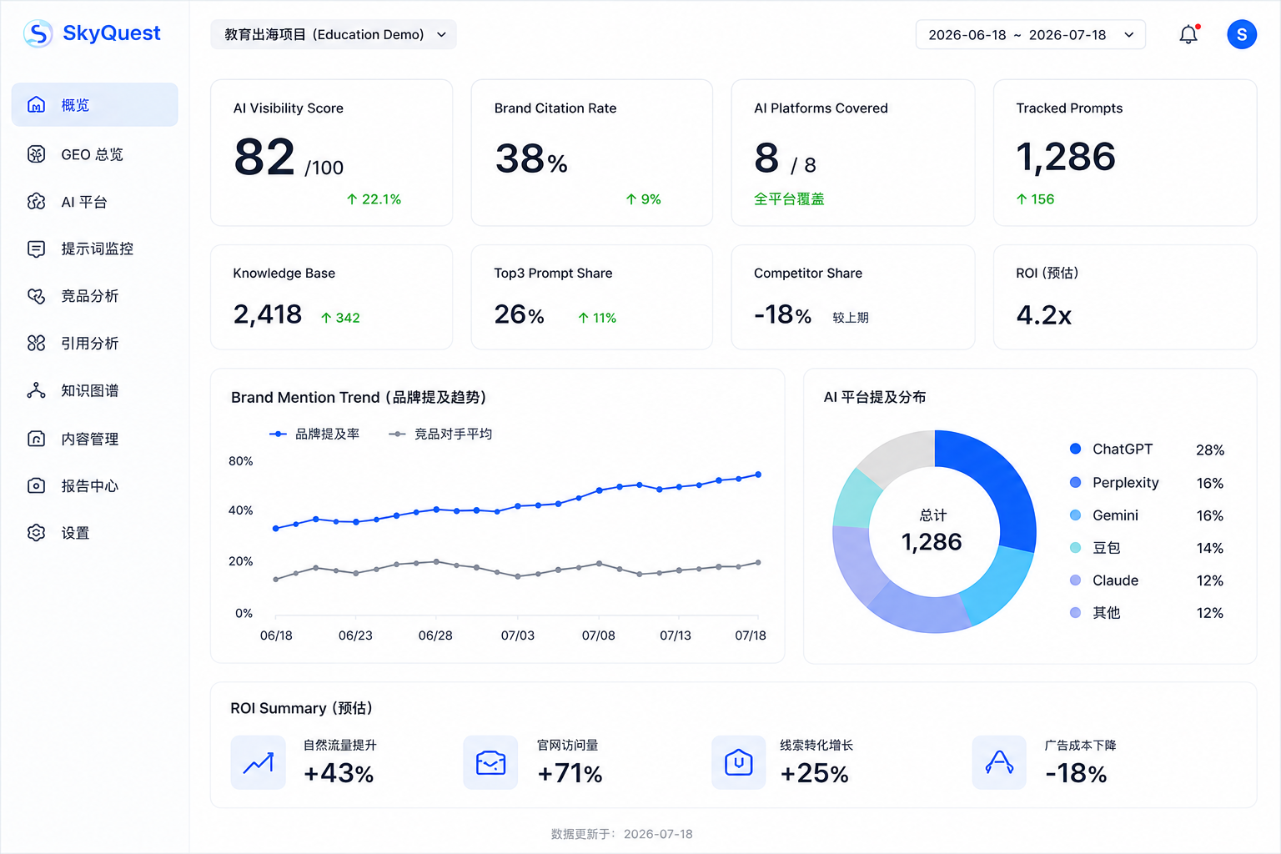Go to 概览 menu item
This screenshot has height=854, width=1281.
[x=94, y=105]
